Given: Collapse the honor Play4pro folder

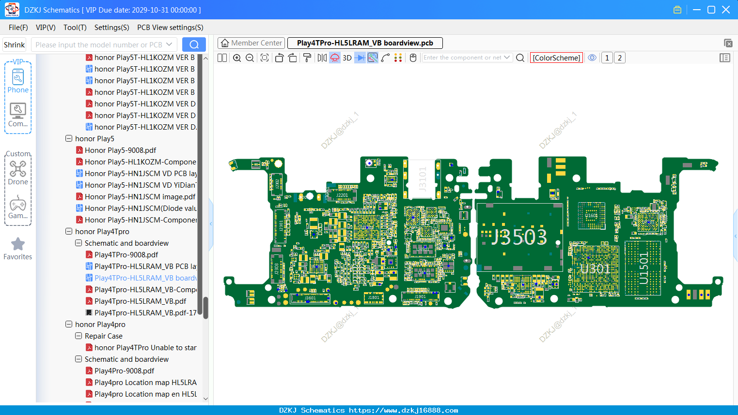Looking at the screenshot, I should (x=69, y=324).
